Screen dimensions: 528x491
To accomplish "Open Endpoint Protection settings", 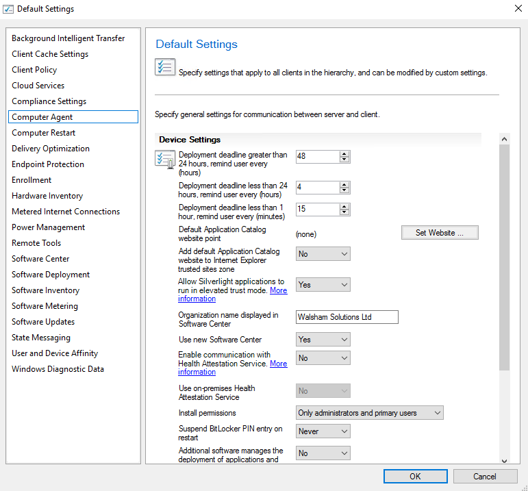I will click(x=48, y=164).
